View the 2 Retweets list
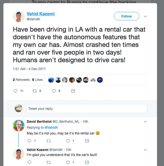164x166 pixels. pos(21,80)
